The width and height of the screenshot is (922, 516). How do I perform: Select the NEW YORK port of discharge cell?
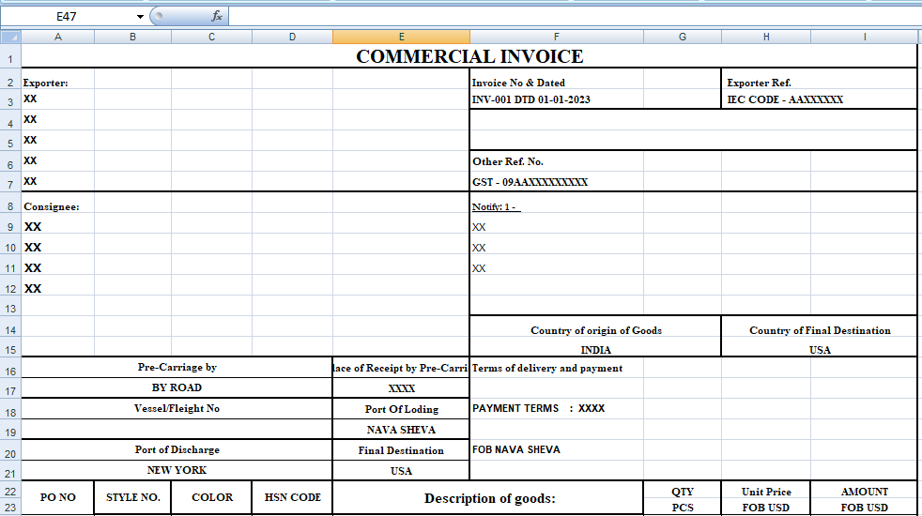pyautogui.click(x=177, y=470)
